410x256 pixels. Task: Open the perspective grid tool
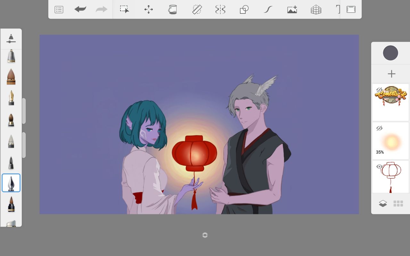(x=316, y=10)
